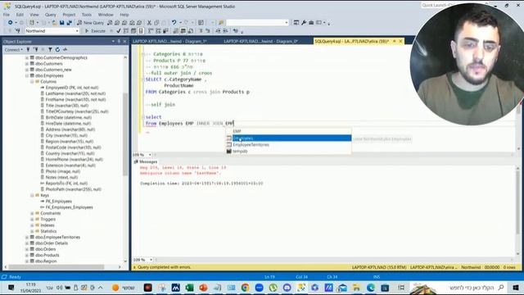This screenshot has width=524, height=295.
Task: Comment out the selected lines icon
Action: click(201, 31)
